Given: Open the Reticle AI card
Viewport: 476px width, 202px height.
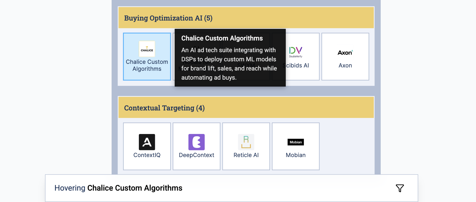Looking at the screenshot, I should (x=246, y=146).
